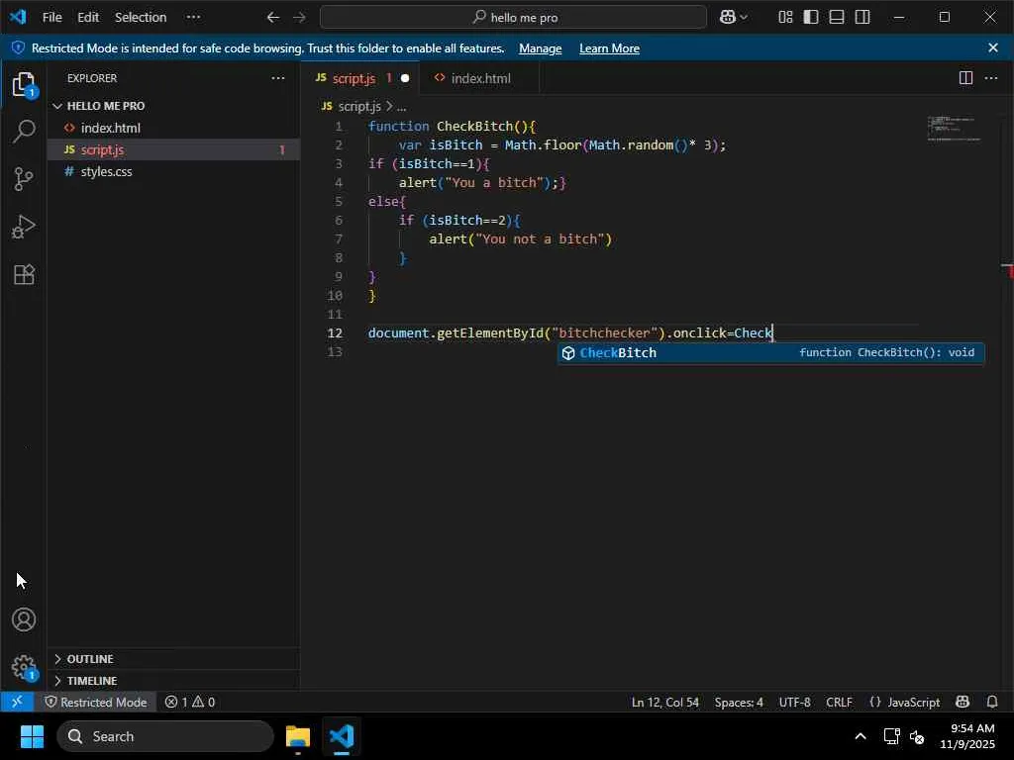Collapse the HELLO ME PRO folder
Screen dimensions: 1014x760
point(105,106)
